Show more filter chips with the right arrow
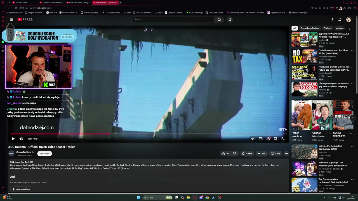The height and width of the screenshot is (201, 358). pyautogui.click(x=350, y=28)
